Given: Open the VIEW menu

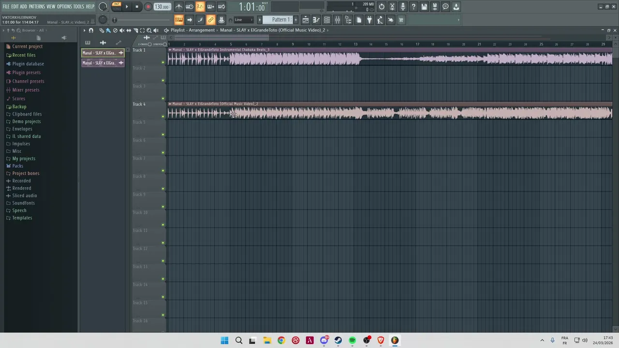Looking at the screenshot, I should [x=51, y=6].
